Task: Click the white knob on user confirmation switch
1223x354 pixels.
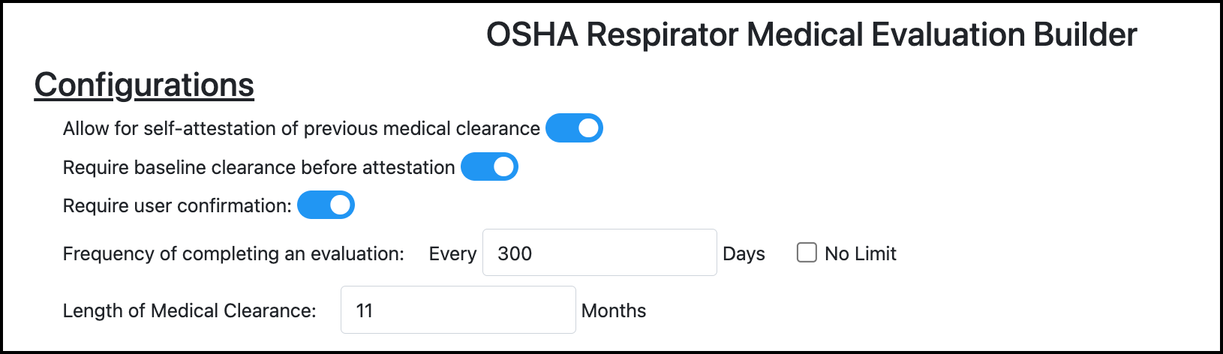Action: (341, 205)
